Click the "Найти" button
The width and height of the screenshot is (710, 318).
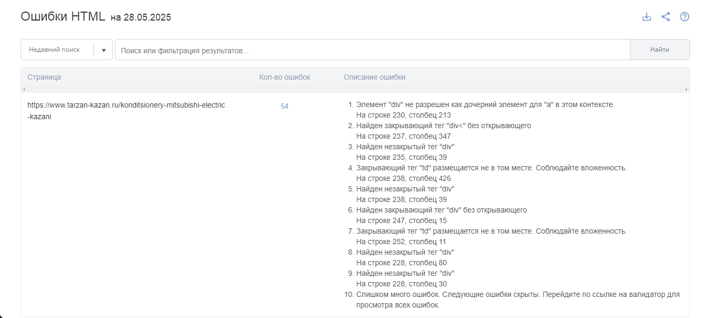click(x=660, y=50)
